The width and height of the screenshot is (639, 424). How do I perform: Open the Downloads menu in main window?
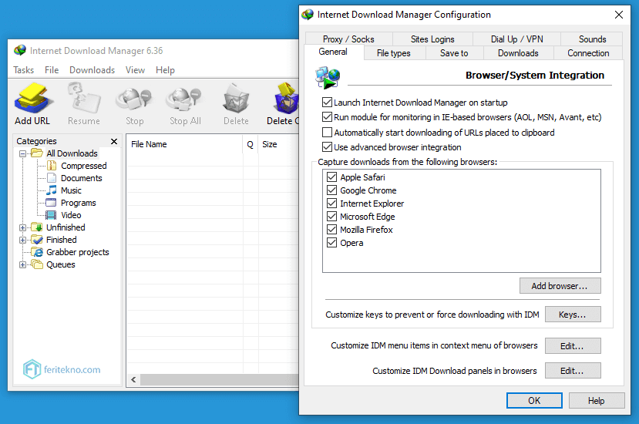92,70
